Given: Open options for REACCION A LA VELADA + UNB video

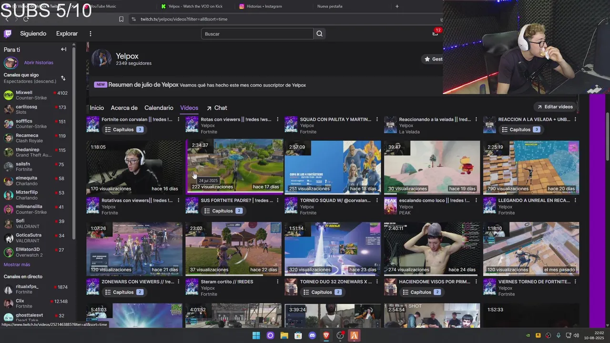Looking at the screenshot, I should point(575,120).
